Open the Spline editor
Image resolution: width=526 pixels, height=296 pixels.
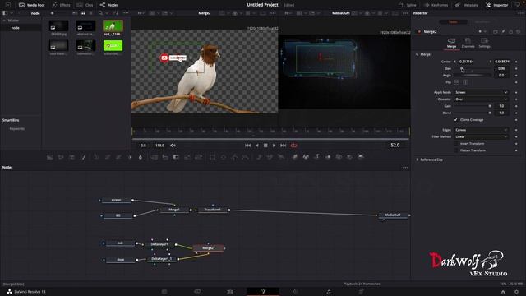point(408,5)
